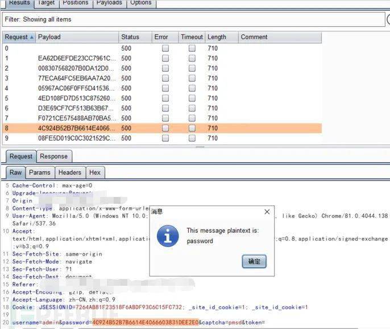Viewport: 390px width, 329px height.
Task: Select the Options tab
Action: (141, 2)
